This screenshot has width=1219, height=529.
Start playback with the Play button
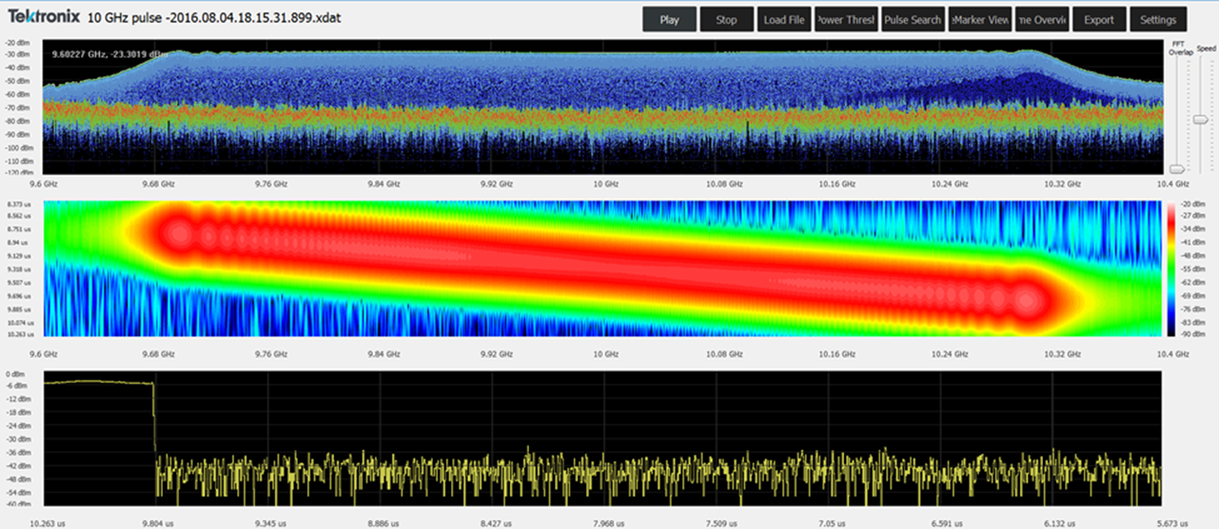pos(670,19)
